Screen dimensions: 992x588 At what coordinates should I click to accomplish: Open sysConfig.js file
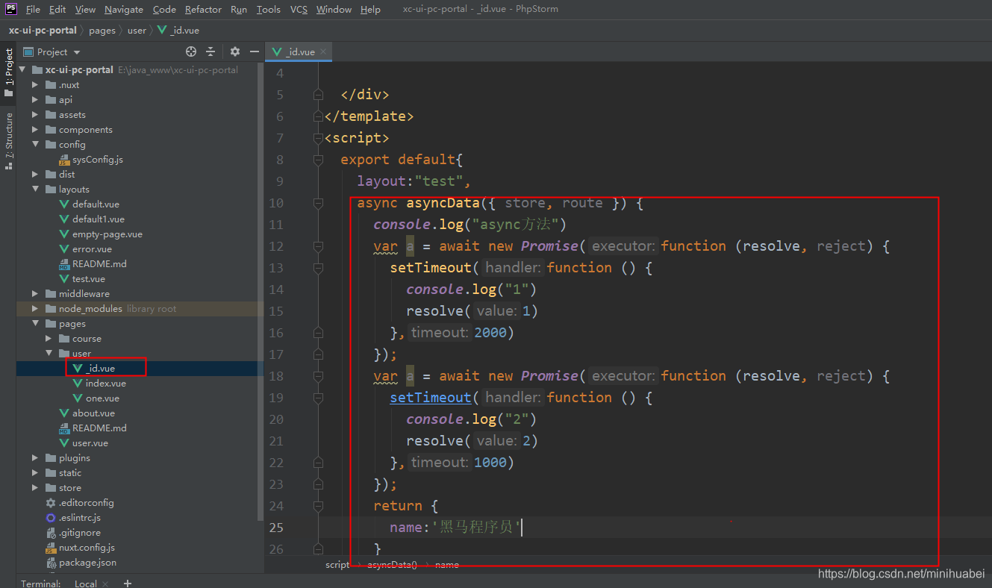[97, 159]
